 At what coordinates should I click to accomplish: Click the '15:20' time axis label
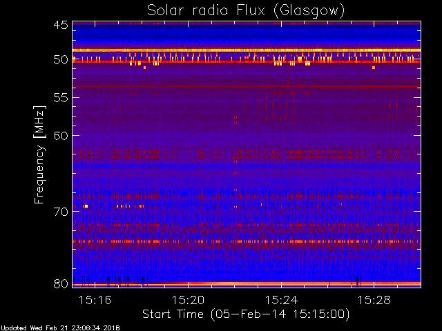click(188, 300)
